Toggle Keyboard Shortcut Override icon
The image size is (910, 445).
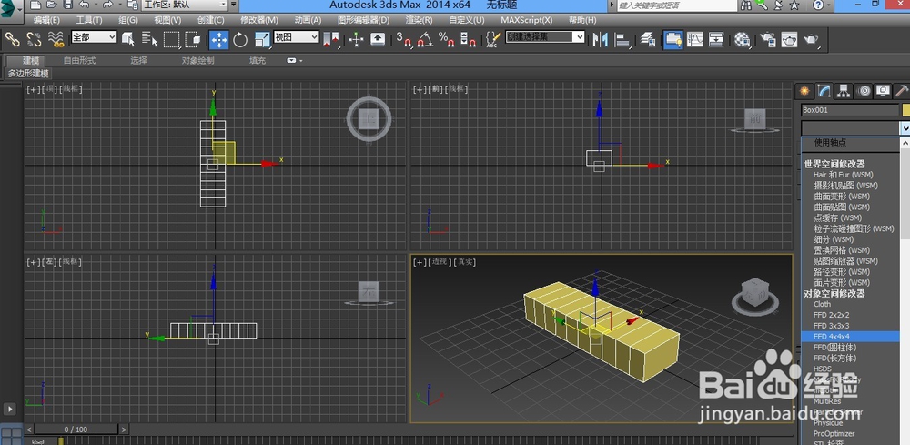pos(378,39)
